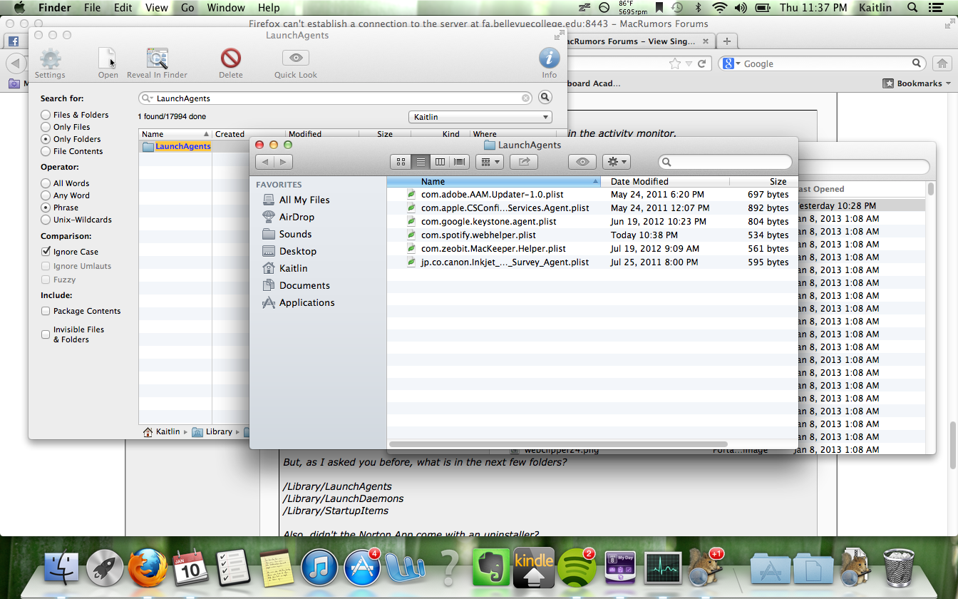This screenshot has height=599, width=958.
Task: Switch Finder window to list view
Action: coord(421,162)
